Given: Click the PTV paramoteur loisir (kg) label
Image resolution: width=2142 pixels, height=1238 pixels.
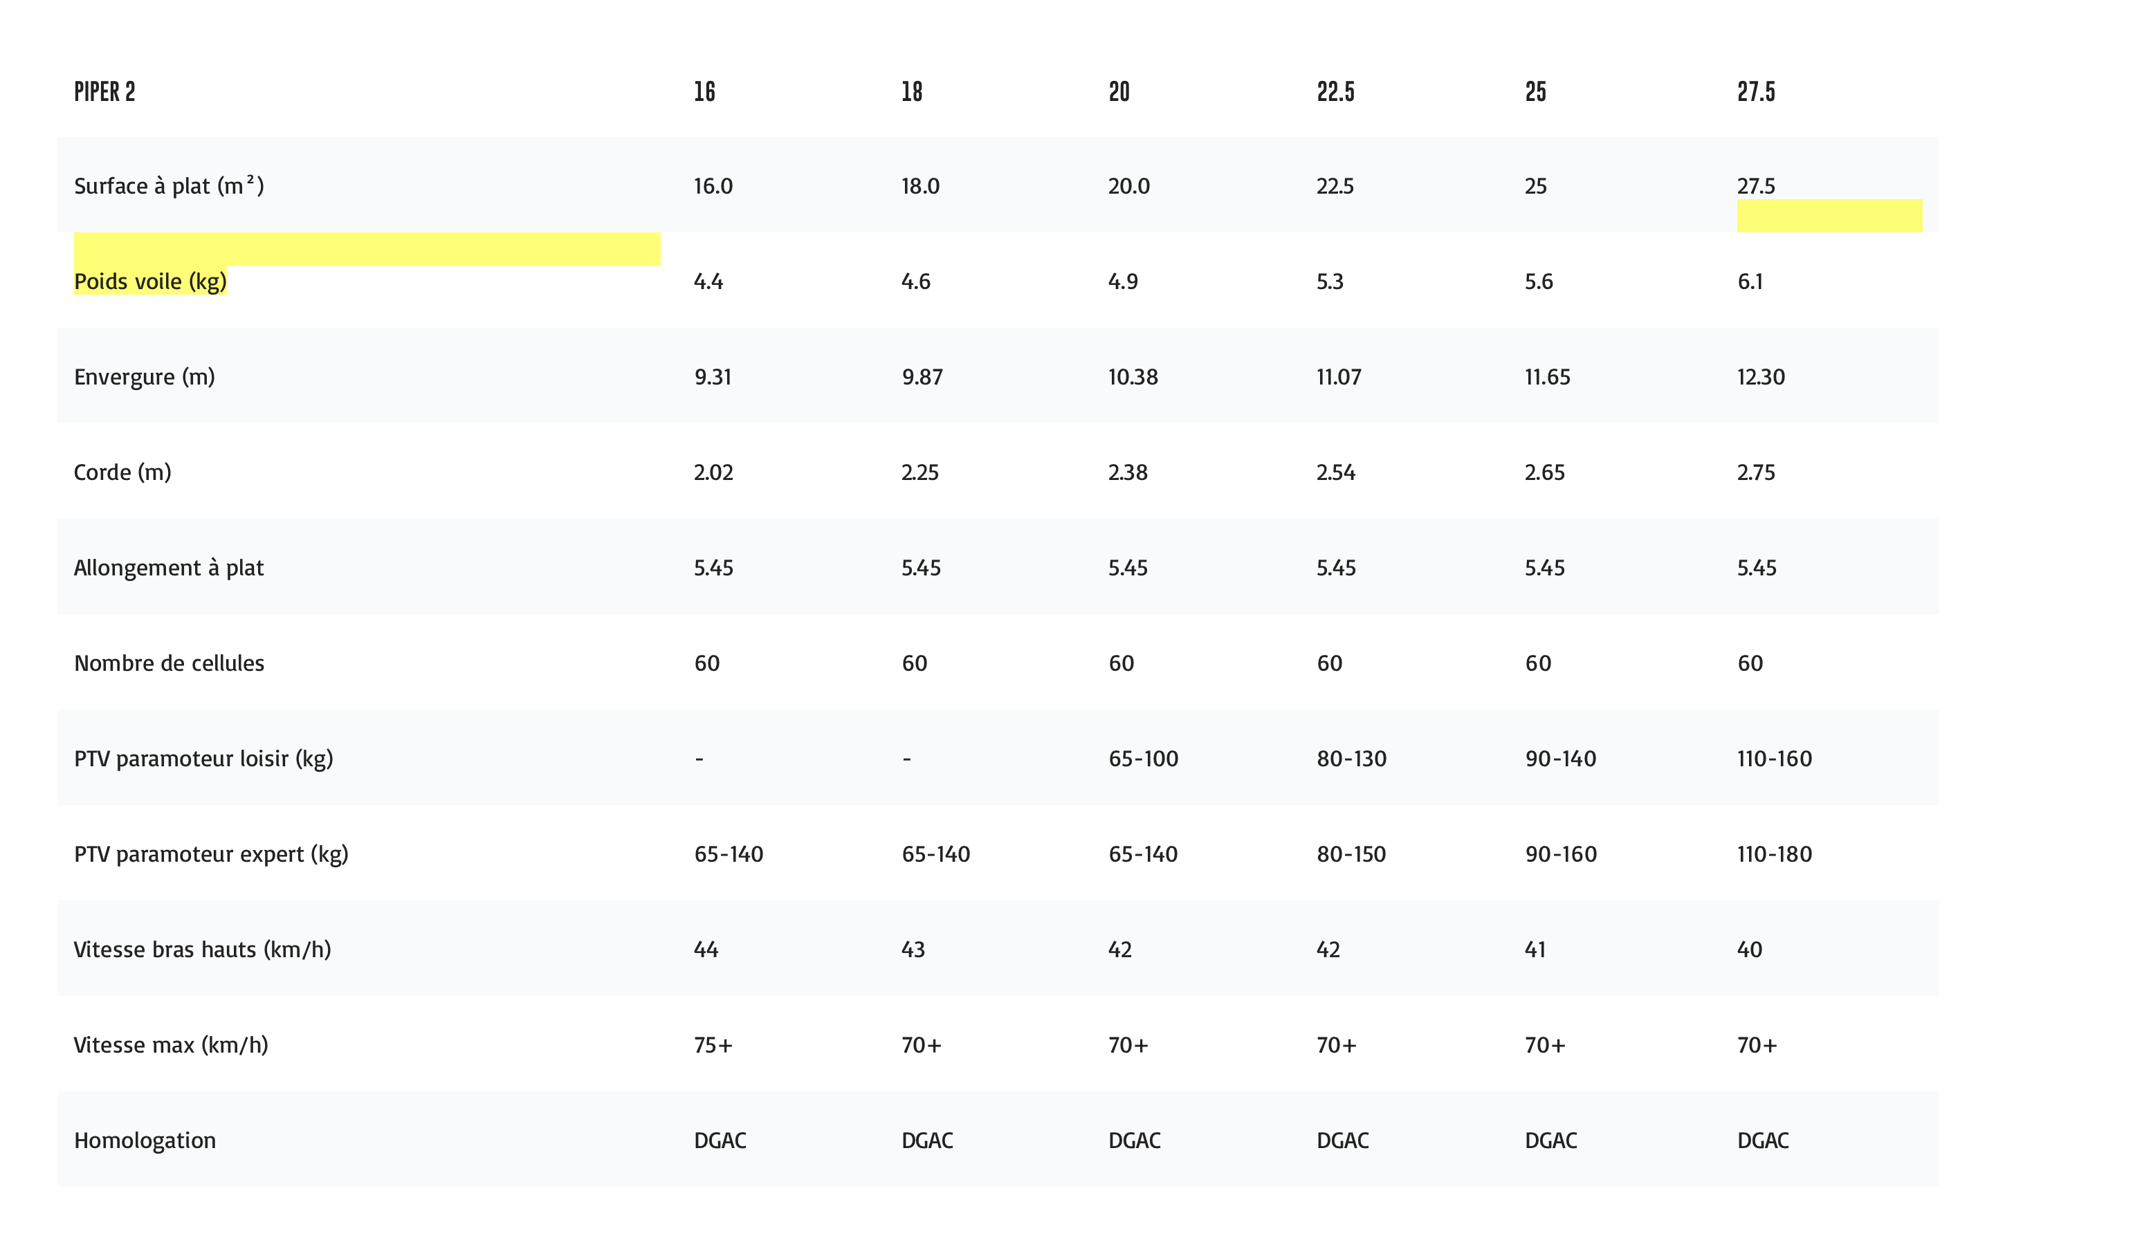Looking at the screenshot, I should tap(203, 759).
